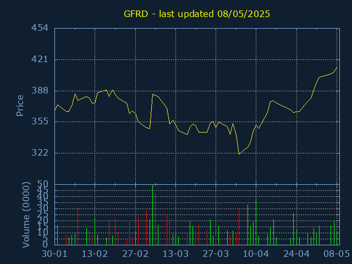Click the 27-03 date label

[x=216, y=254]
